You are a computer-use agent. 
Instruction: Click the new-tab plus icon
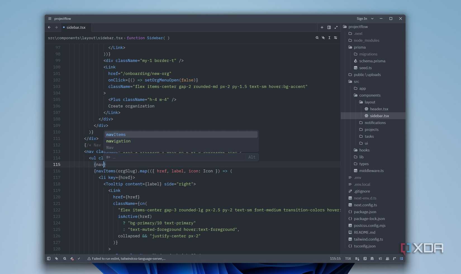322,27
